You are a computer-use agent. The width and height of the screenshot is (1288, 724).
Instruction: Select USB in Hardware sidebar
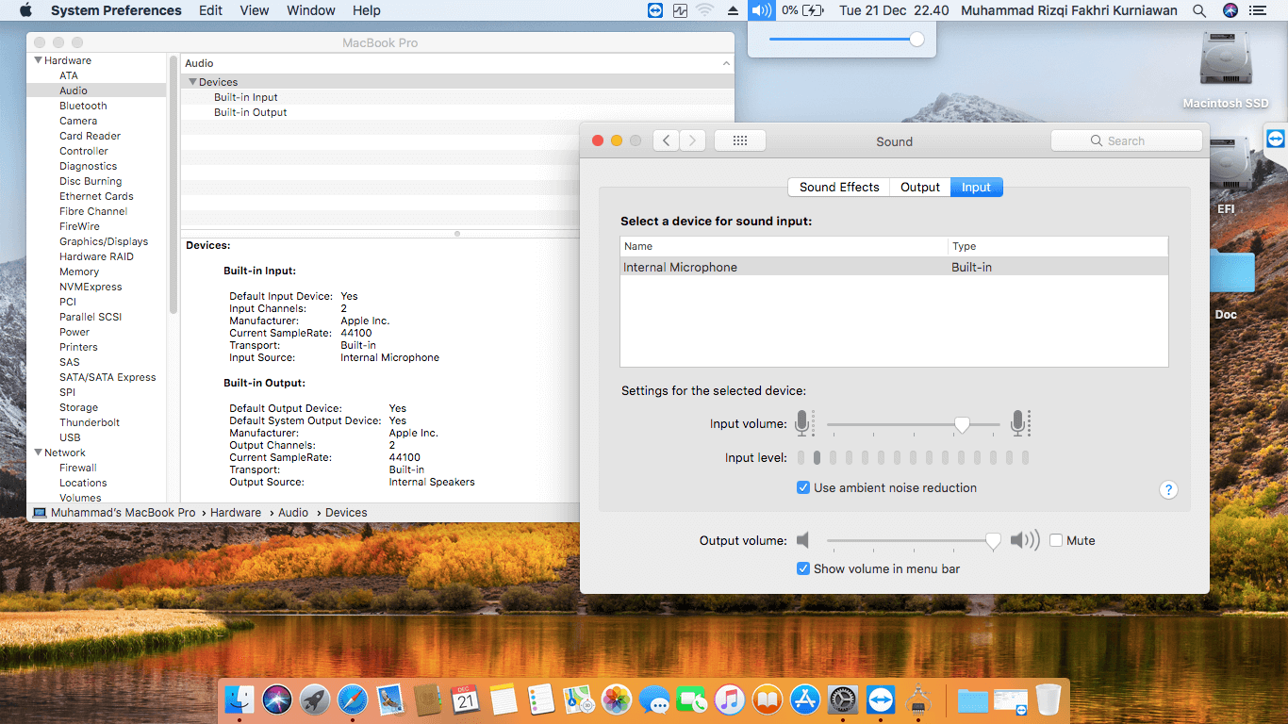70,437
